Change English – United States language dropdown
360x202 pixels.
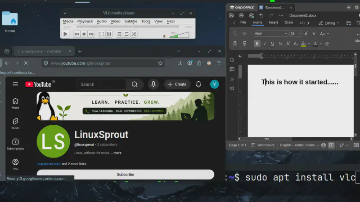click(x=299, y=145)
